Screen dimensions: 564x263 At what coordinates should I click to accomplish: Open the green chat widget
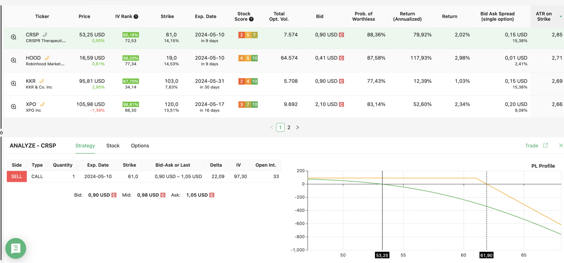(16, 248)
